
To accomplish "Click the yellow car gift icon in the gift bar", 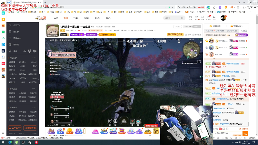I will click(147, 131).
